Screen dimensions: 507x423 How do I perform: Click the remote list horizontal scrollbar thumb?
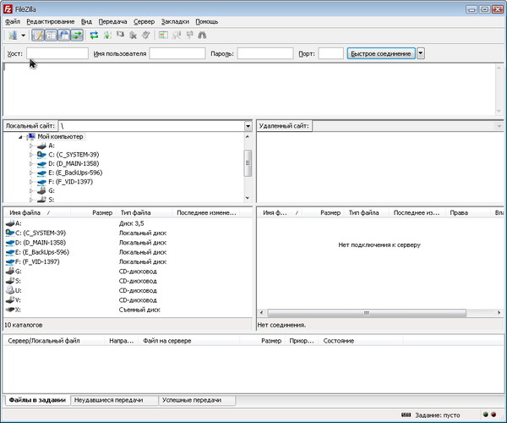(x=367, y=313)
